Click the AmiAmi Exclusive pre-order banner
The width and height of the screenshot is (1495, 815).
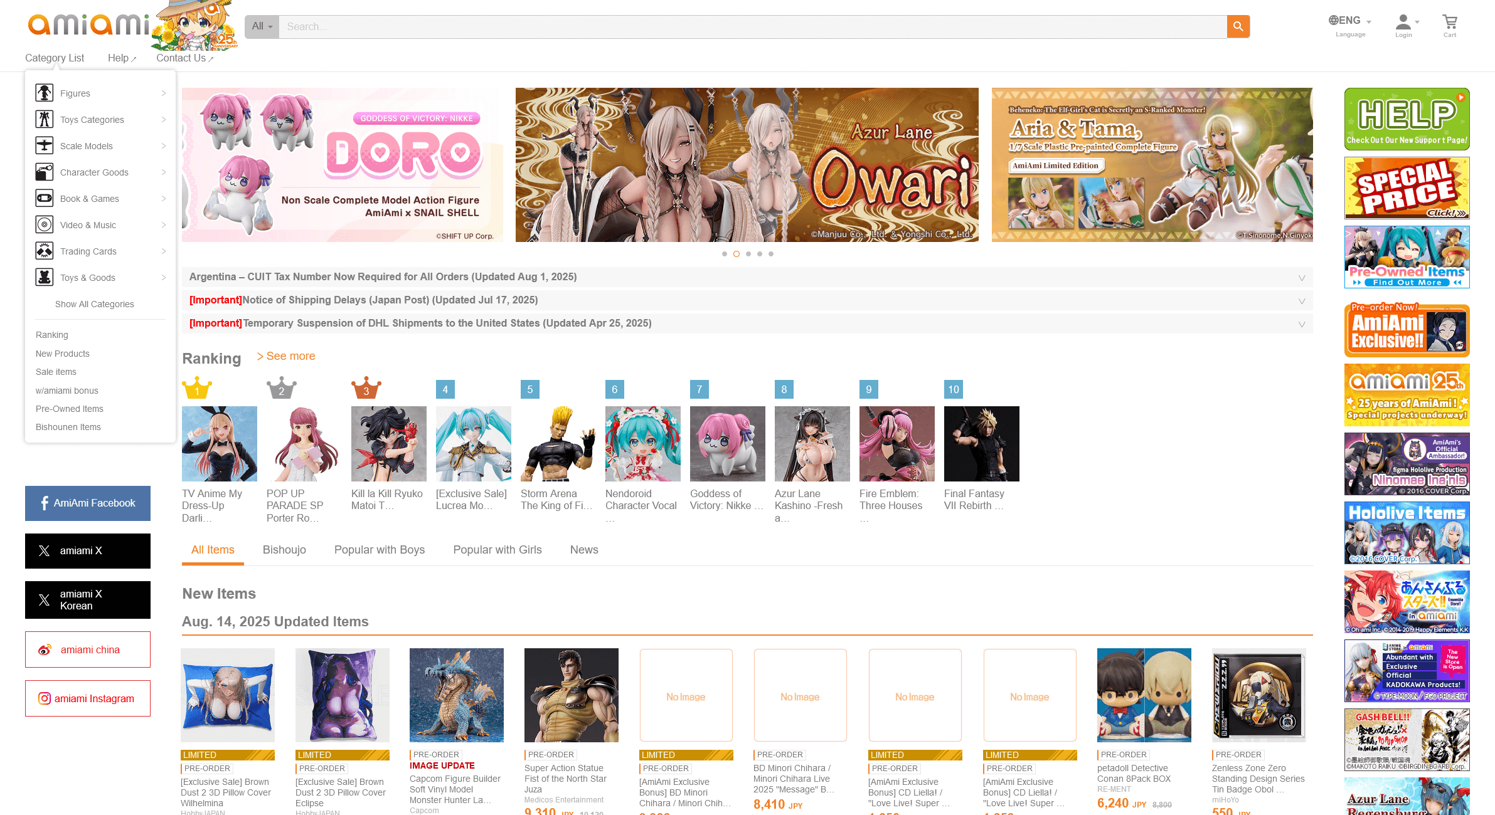tap(1407, 330)
